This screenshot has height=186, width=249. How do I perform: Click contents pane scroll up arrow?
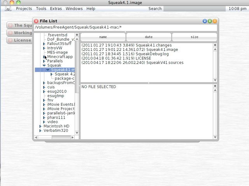click(x=215, y=90)
